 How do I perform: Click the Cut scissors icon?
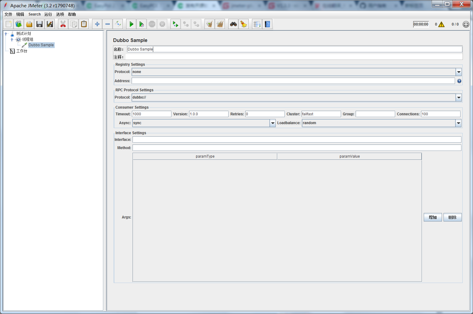[63, 24]
